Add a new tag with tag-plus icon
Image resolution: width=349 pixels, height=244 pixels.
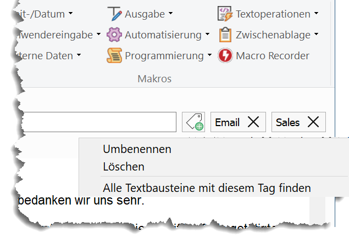tap(193, 122)
